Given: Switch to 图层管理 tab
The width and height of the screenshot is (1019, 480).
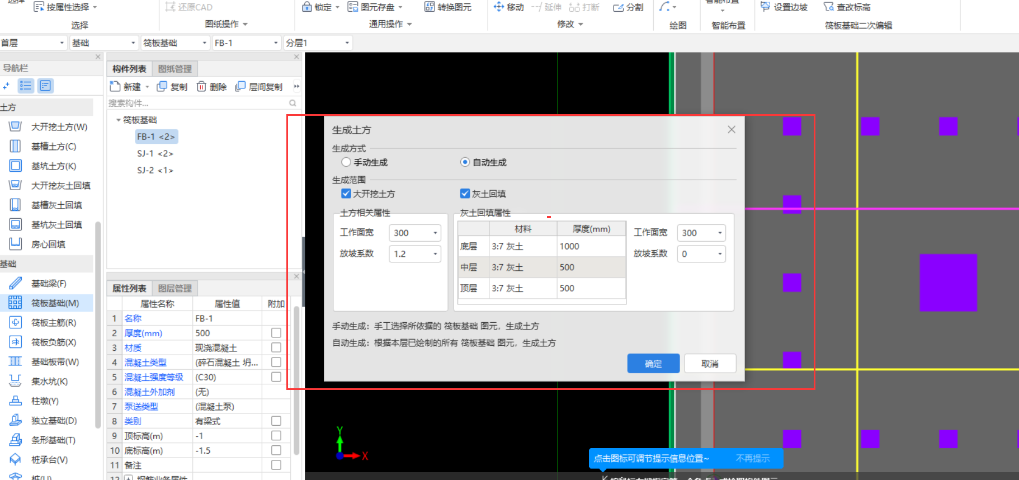Looking at the screenshot, I should (175, 288).
